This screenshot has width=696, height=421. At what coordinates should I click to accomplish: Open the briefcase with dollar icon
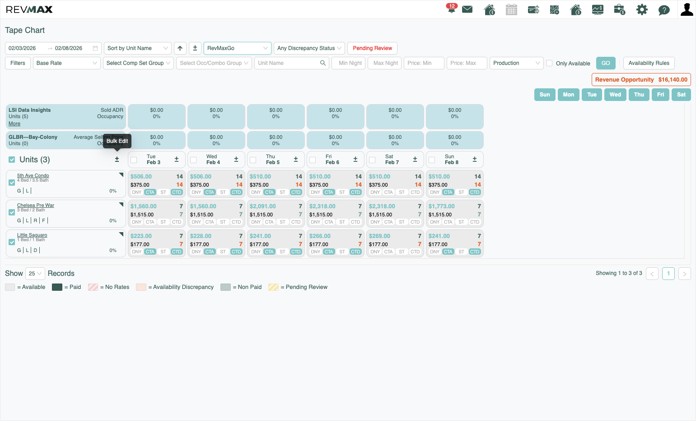click(x=620, y=9)
